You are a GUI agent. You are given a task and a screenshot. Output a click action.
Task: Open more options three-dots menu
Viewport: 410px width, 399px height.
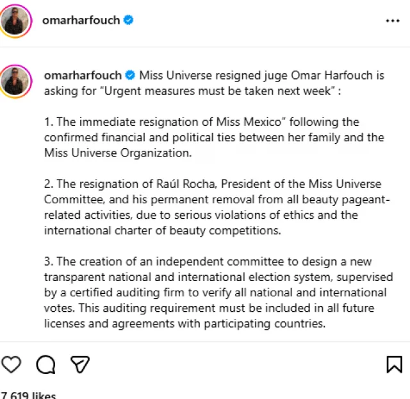393,21
